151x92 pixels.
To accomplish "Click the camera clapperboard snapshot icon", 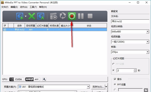I will [54, 16].
